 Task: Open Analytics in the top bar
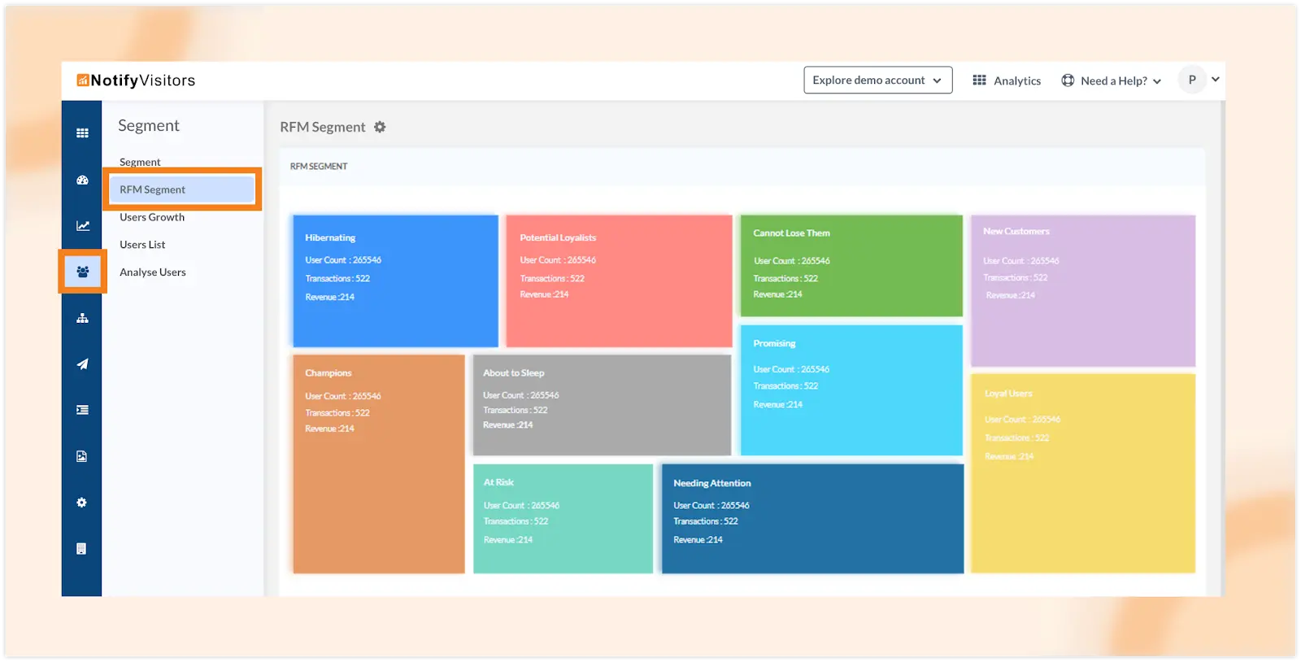pyautogui.click(x=1007, y=81)
